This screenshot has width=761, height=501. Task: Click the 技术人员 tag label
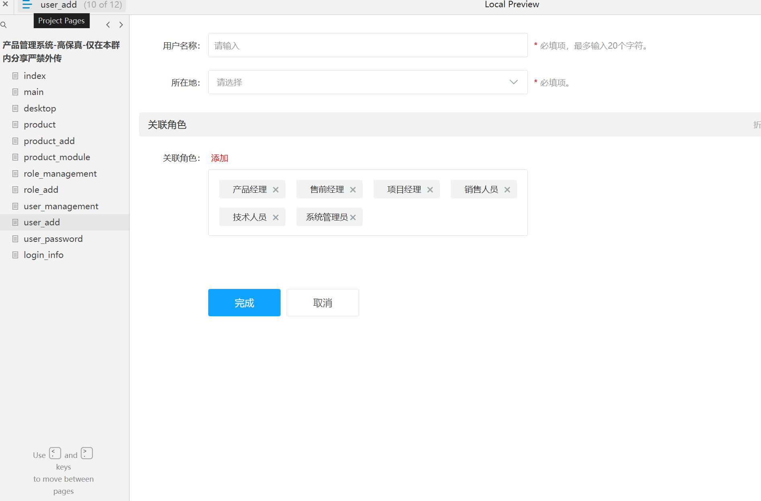point(250,217)
